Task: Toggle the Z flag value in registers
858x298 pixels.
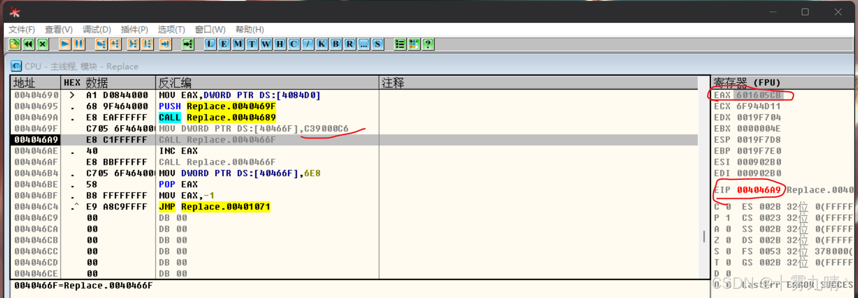Action: pyautogui.click(x=729, y=240)
